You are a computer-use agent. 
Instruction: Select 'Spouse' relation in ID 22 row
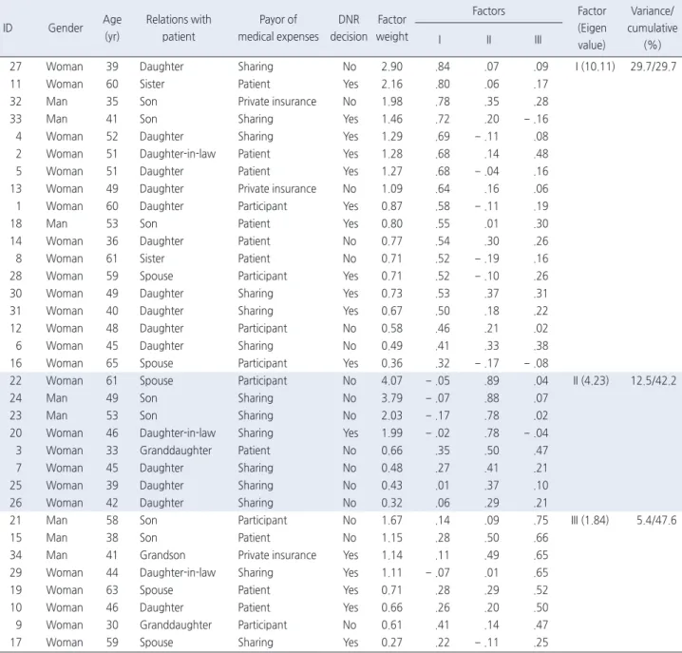coord(156,381)
